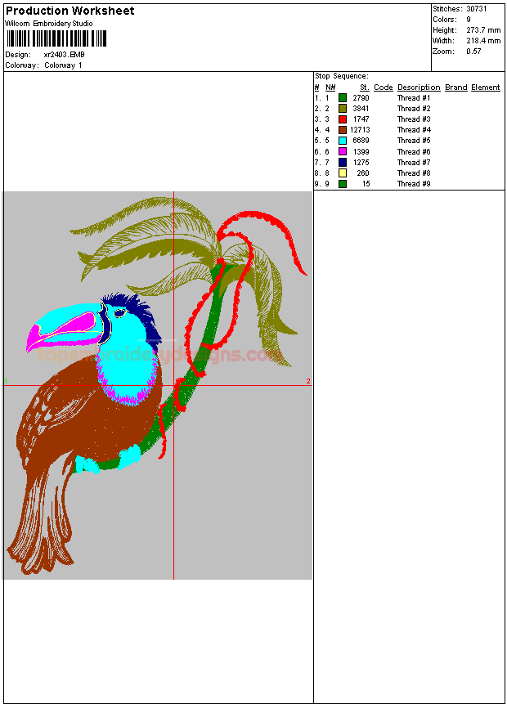
Task: Select the olive swatch for Thread #2
Action: pos(343,109)
